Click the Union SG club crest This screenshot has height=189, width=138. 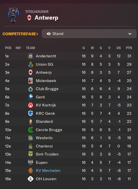[31, 64]
